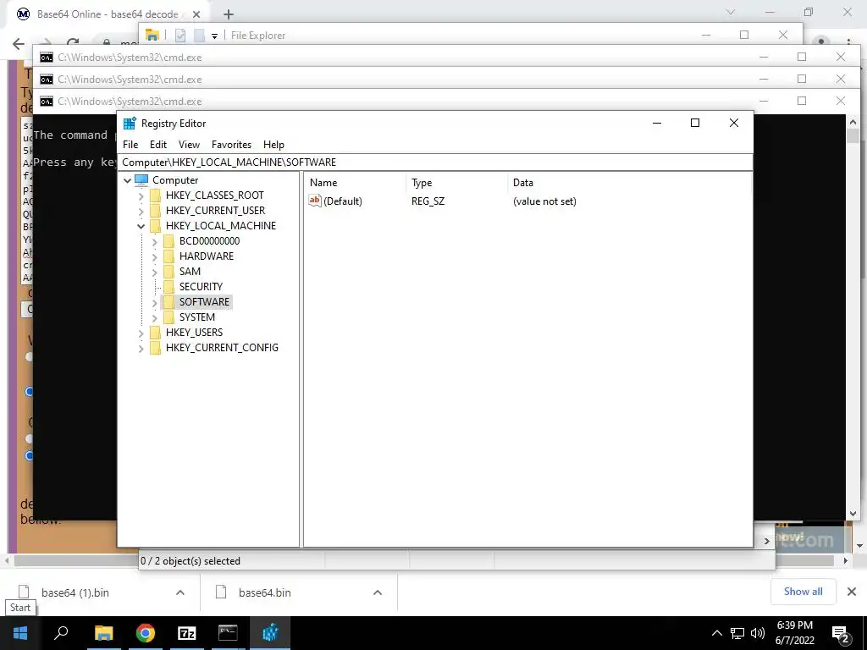The image size is (867, 650).
Task: Select the SECURITY key
Action: 201,286
